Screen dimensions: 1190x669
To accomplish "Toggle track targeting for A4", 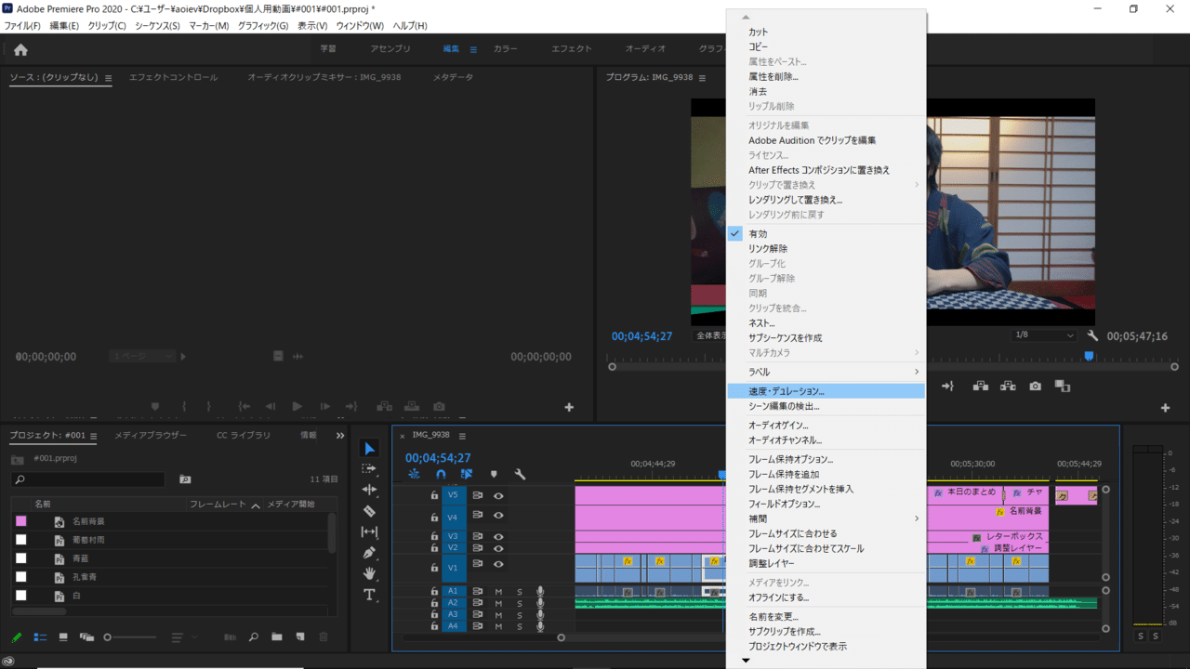I will click(x=453, y=626).
